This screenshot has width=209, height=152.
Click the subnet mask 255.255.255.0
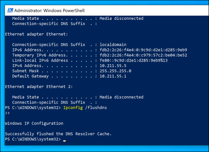click(x=116, y=71)
